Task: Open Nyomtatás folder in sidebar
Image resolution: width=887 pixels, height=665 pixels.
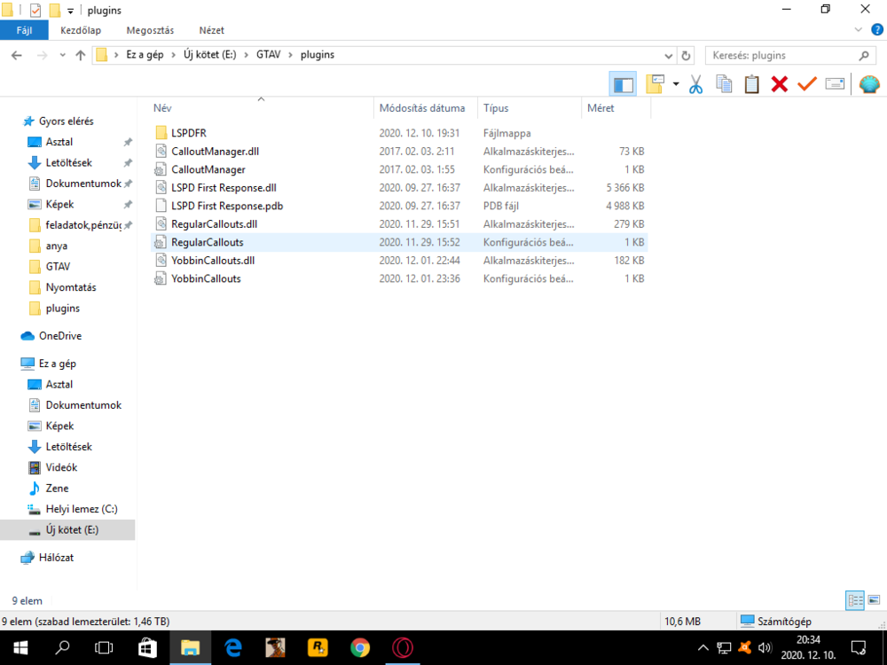Action: [x=71, y=287]
